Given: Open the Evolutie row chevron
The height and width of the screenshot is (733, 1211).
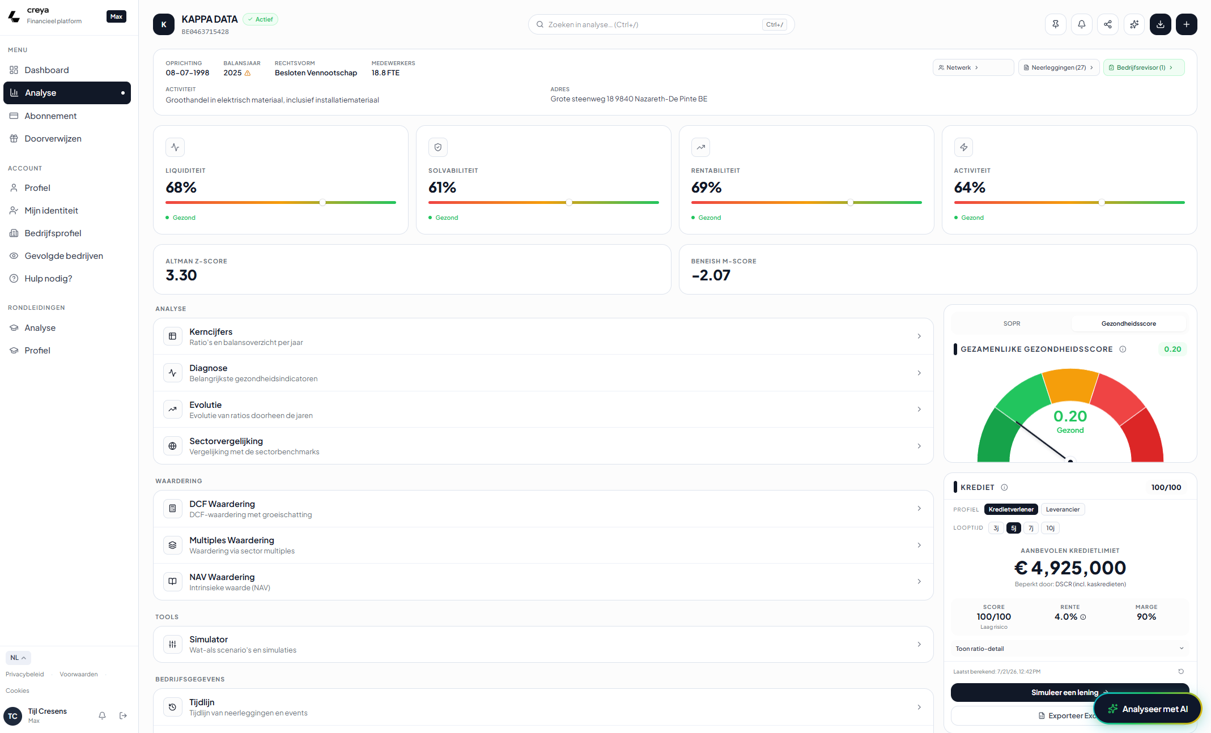Looking at the screenshot, I should tap(919, 409).
